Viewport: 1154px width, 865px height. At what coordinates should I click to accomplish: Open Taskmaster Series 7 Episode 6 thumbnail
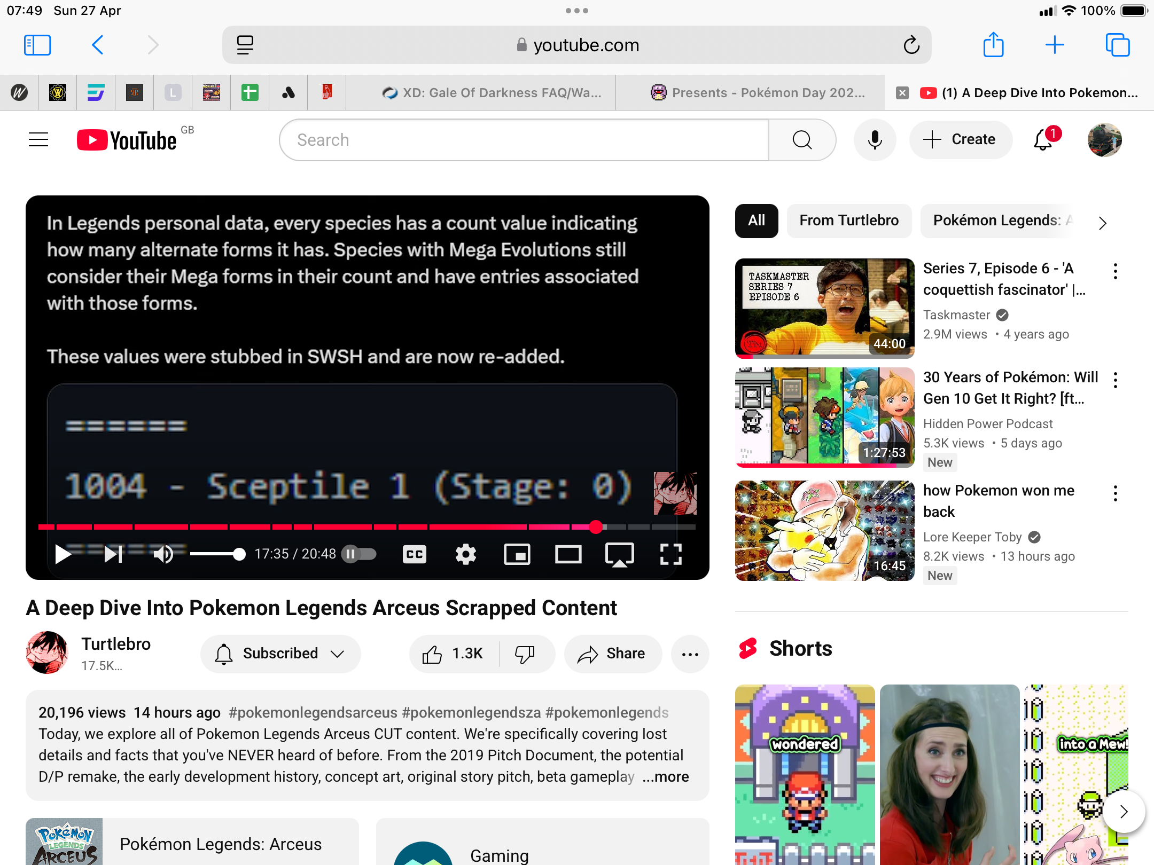pos(824,308)
